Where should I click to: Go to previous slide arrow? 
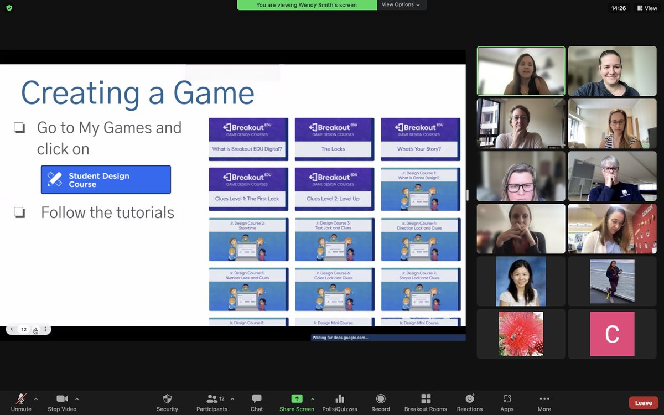pos(12,329)
